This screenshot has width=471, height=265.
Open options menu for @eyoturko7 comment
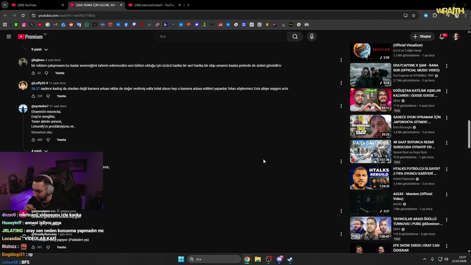click(341, 106)
